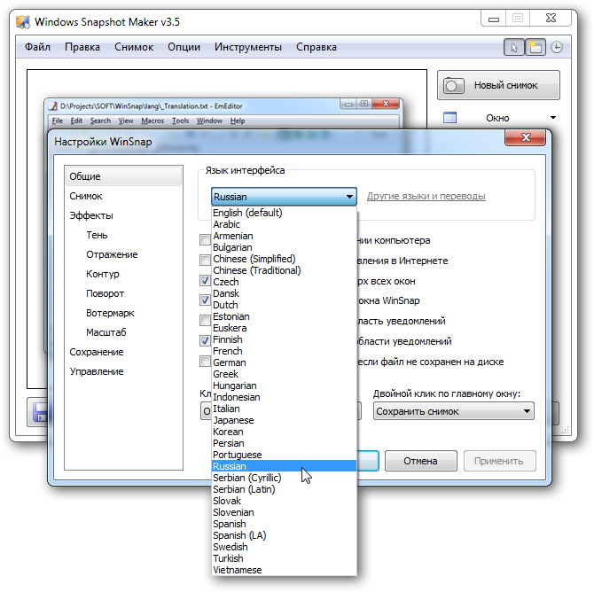Choose Vietnamese from language list
Screen dimensions: 594x592
click(x=284, y=570)
